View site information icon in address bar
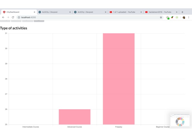 19,17
